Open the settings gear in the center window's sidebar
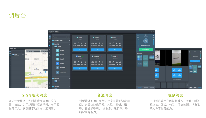206x118 pixels. (x=50, y=83)
